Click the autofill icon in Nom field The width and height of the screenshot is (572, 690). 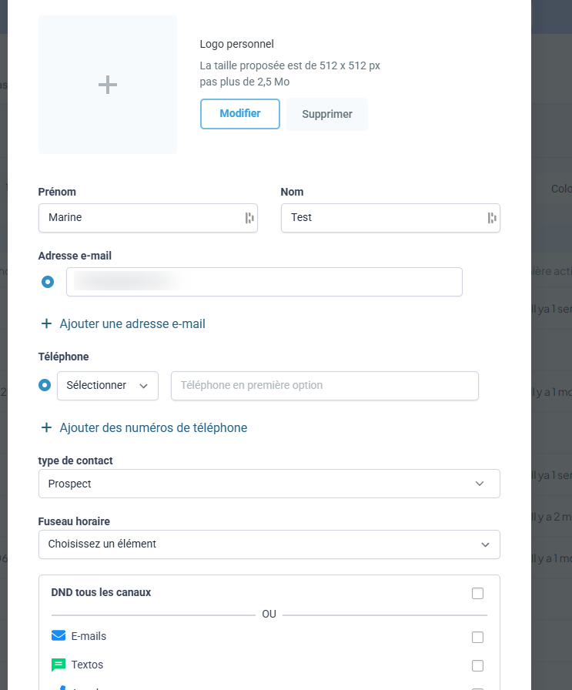coord(492,218)
